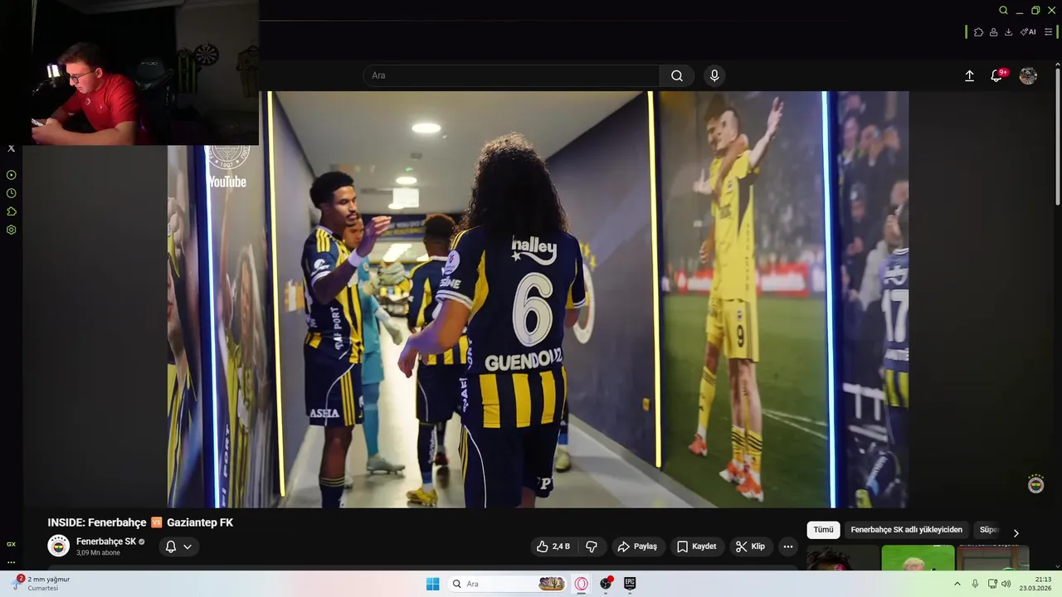Open YouTube notifications bell with 9+ badge

tap(997, 75)
